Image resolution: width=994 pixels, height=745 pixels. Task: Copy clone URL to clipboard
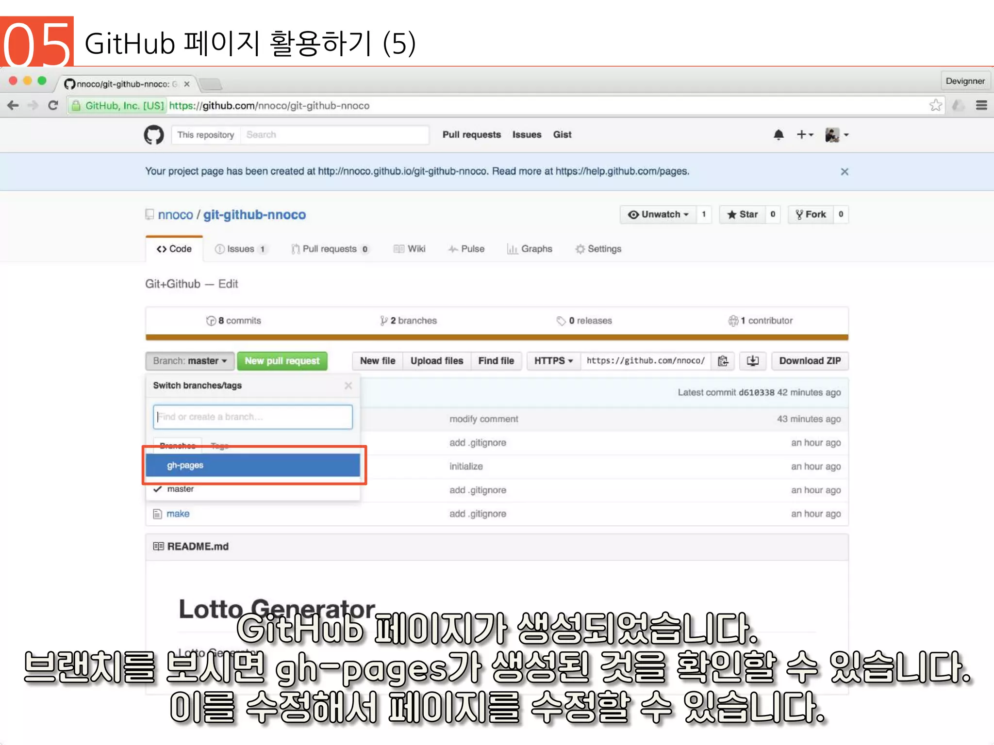point(723,361)
